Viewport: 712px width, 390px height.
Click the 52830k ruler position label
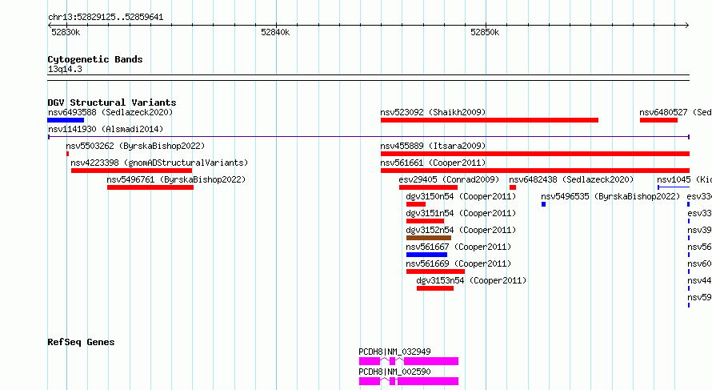tap(66, 32)
